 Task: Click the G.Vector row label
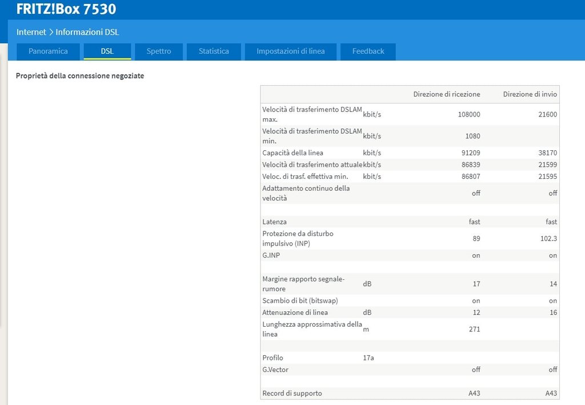point(275,370)
